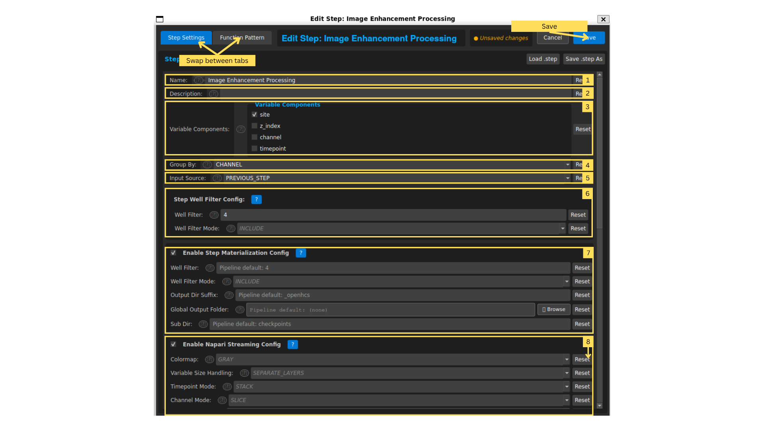Open help icon beside Description field
The image size is (765, 430).
pos(214,94)
